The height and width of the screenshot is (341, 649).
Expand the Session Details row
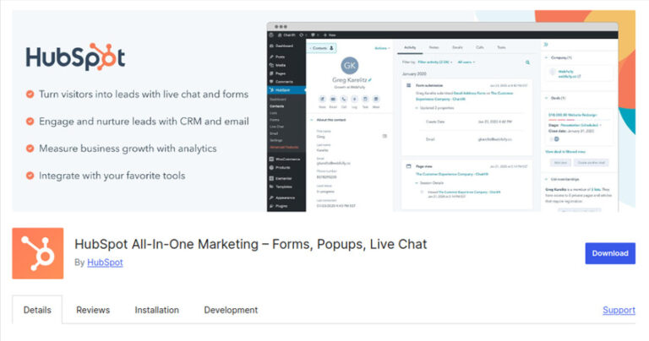point(429,182)
